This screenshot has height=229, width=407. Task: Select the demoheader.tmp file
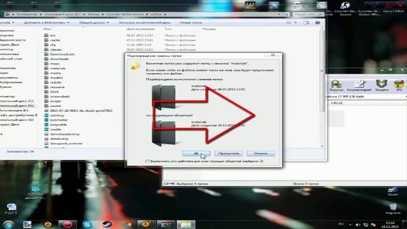point(65,134)
